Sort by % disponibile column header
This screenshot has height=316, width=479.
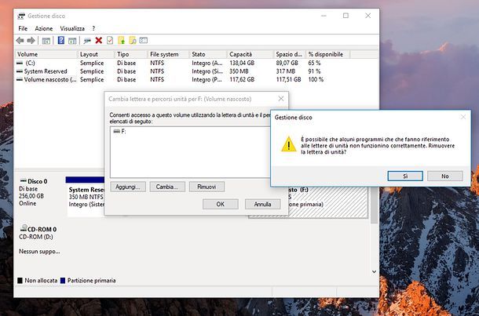(x=327, y=54)
